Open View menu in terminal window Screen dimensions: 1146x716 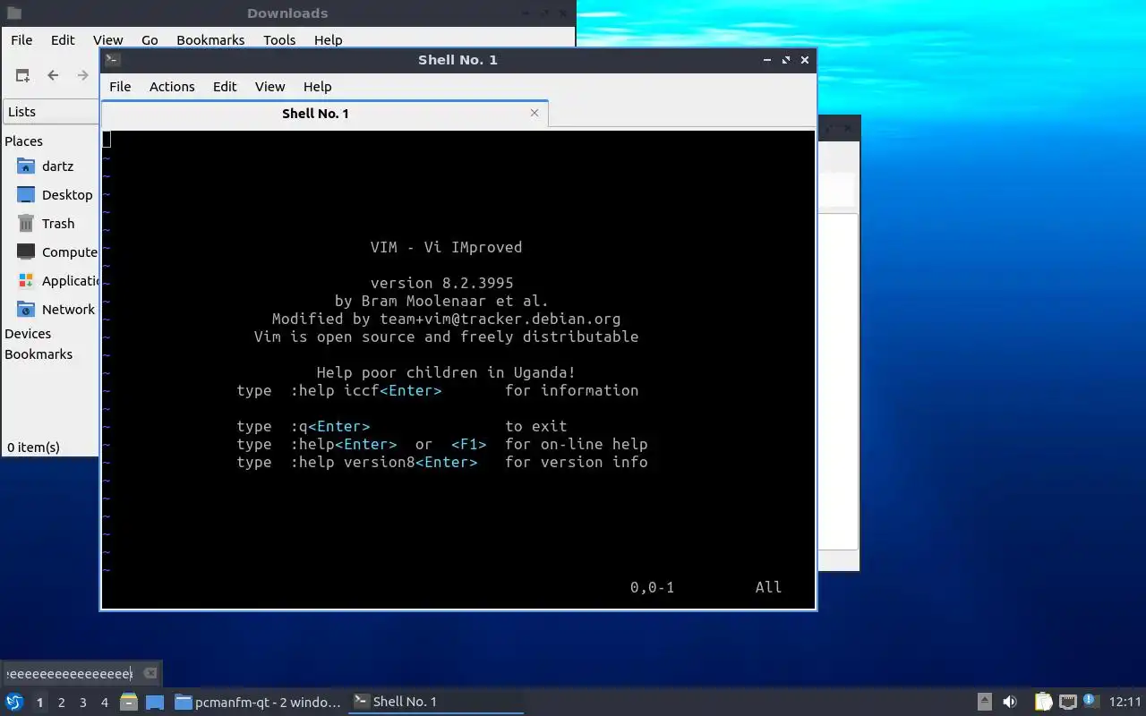coord(269,86)
